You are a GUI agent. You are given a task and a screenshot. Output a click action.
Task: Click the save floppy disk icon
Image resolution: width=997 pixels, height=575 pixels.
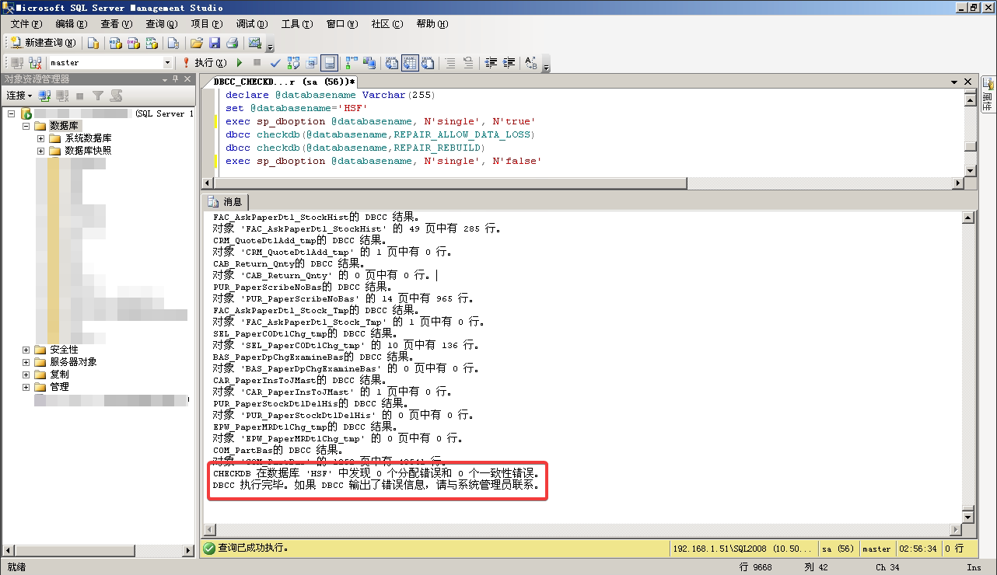(215, 43)
